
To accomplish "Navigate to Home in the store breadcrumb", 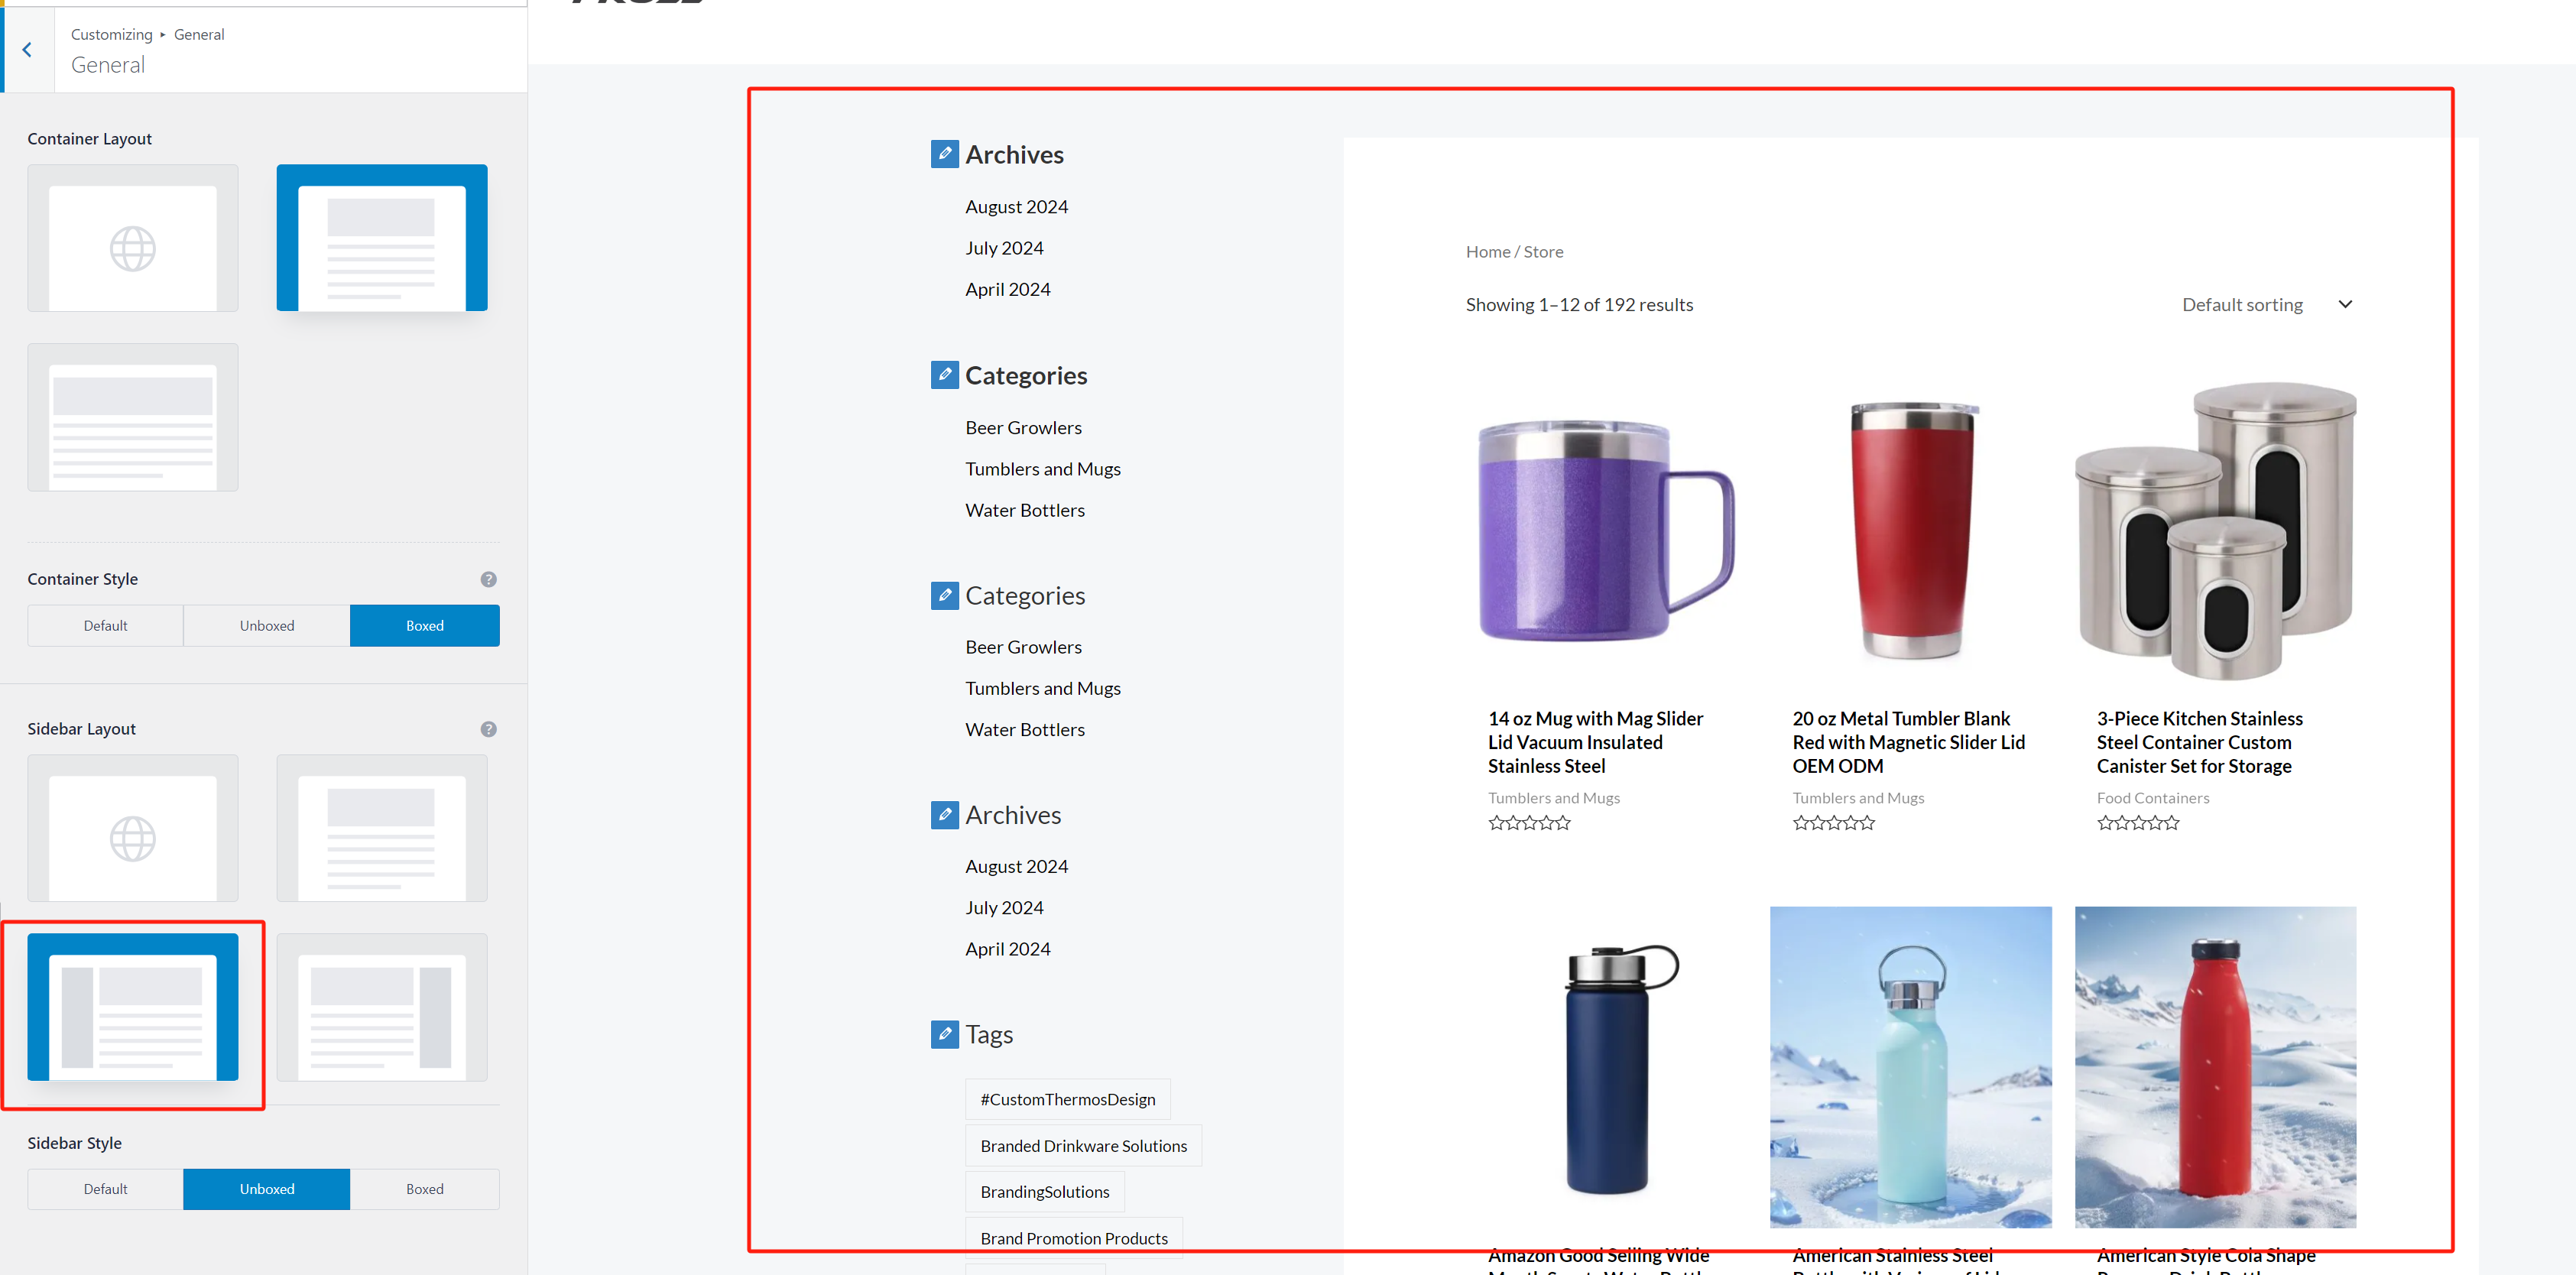I will 1487,251.
